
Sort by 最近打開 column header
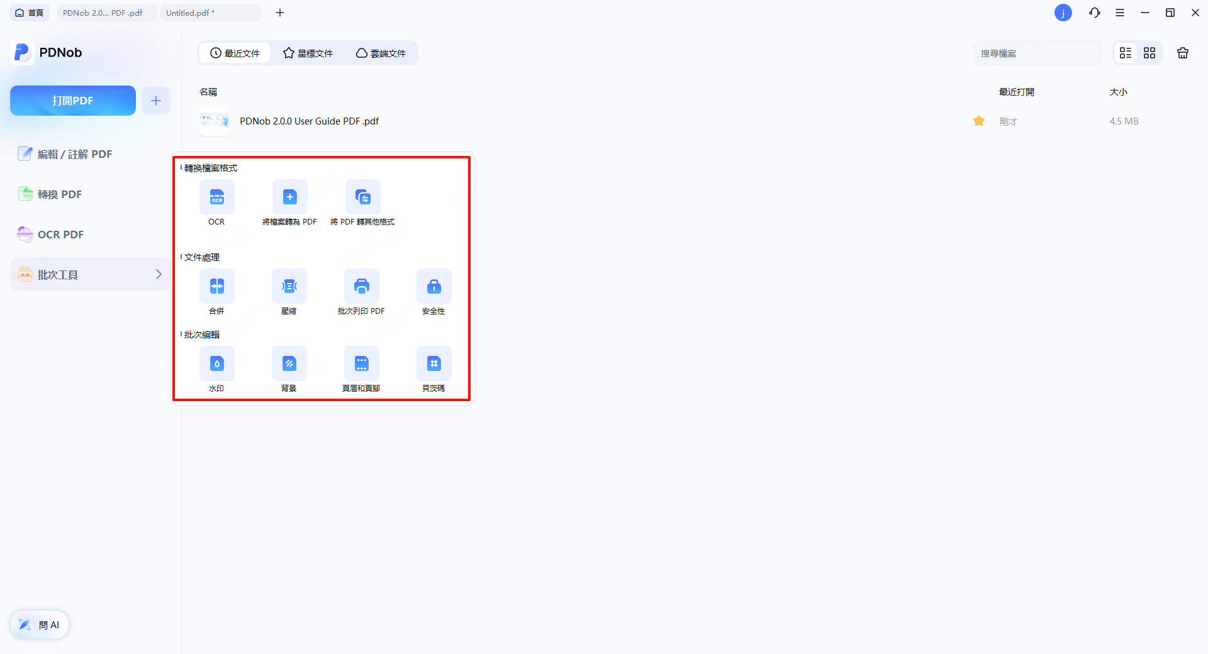(x=1017, y=92)
